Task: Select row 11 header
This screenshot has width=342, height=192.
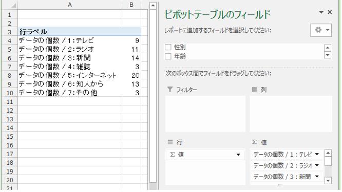Action: [10, 101]
